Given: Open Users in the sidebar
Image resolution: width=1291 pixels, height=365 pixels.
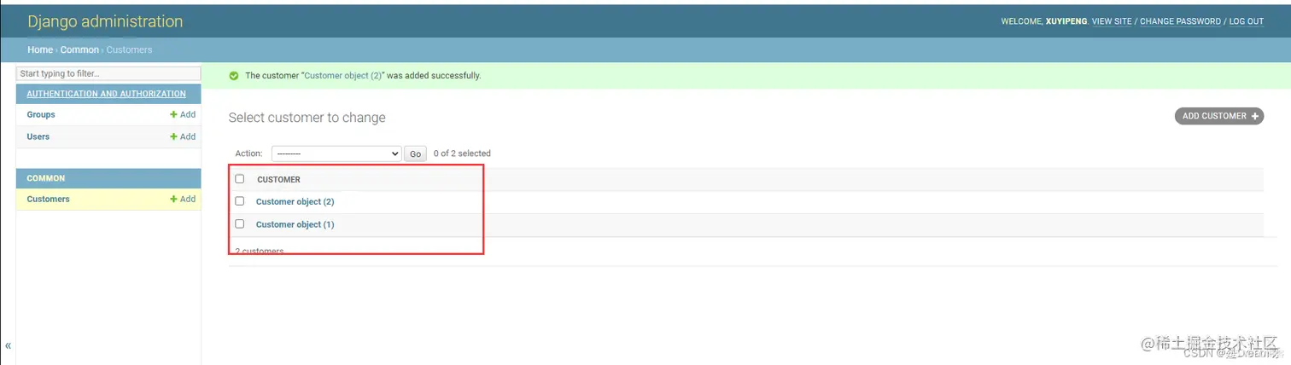Looking at the screenshot, I should tap(38, 136).
